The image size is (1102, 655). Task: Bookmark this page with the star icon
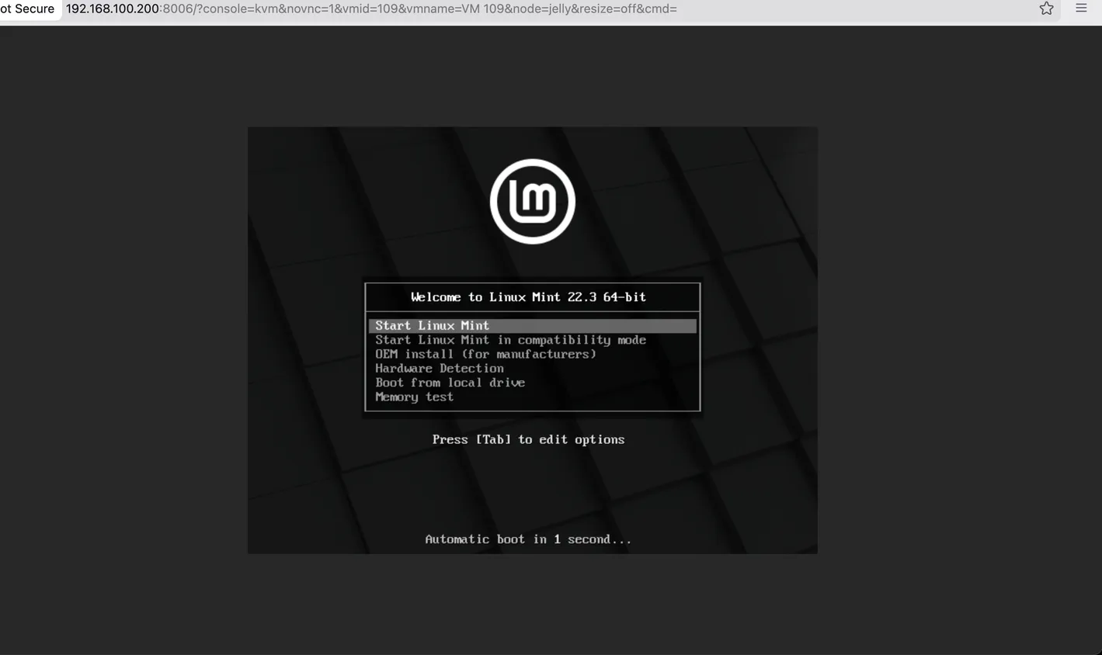coord(1046,9)
